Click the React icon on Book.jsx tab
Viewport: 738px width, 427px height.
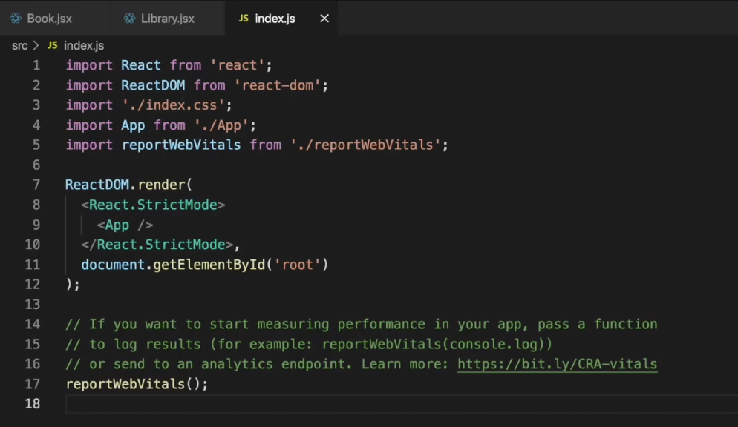16,19
